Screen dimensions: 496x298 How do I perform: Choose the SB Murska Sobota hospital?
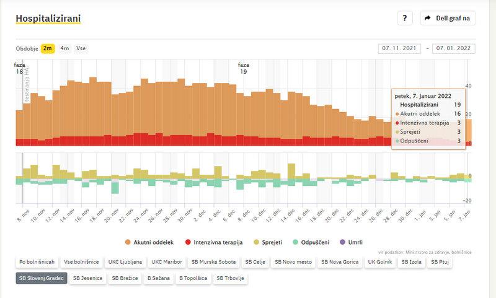(213, 262)
